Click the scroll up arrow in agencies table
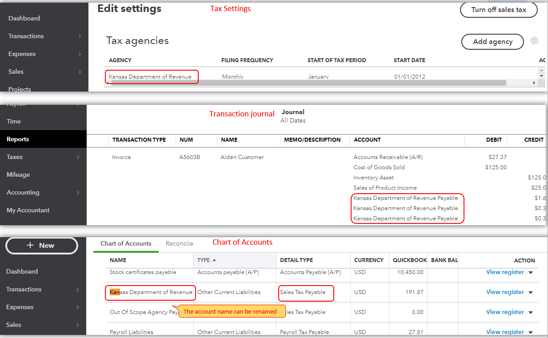This screenshot has height=338, width=548. coord(541,70)
